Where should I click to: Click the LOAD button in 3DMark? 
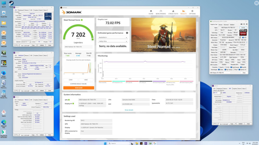click(71, 80)
